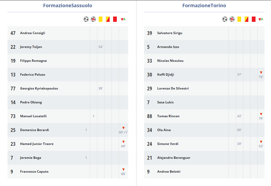Click Koffi Djidji's substitution-out arrow
The height and width of the screenshot is (186, 271).
click(261, 73)
